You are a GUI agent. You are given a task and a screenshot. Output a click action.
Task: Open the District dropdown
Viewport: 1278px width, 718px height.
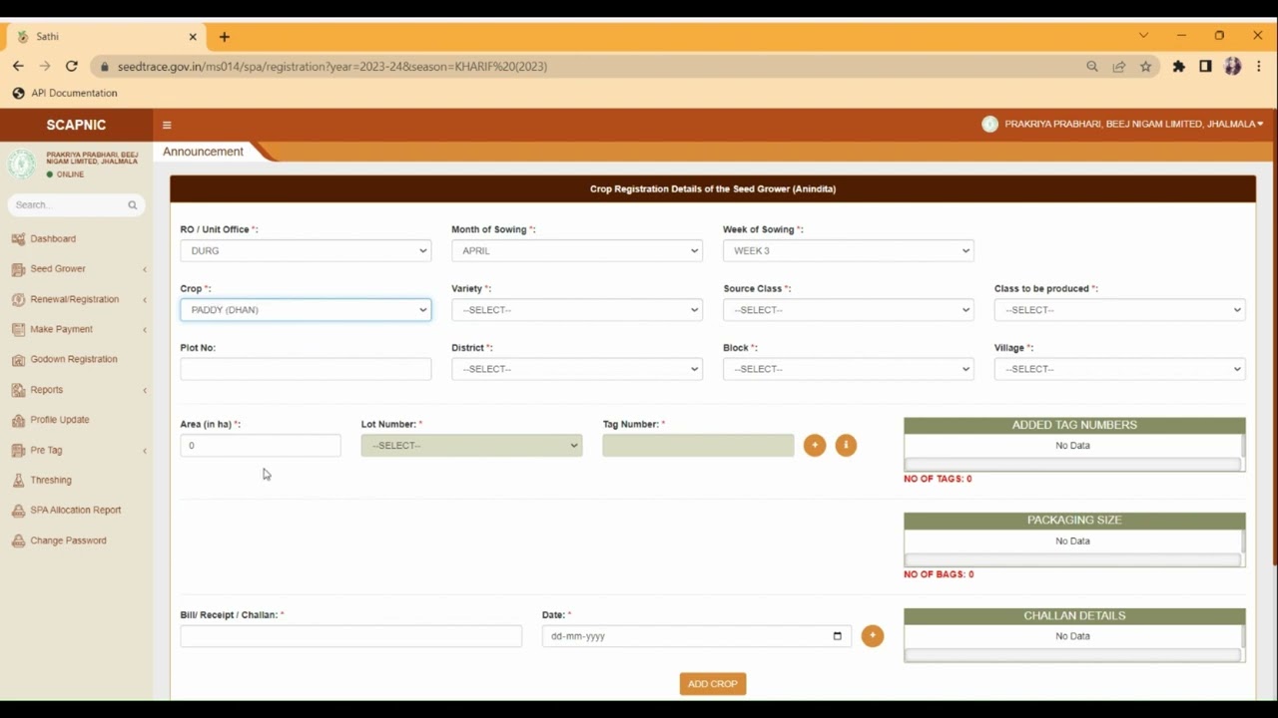(577, 369)
